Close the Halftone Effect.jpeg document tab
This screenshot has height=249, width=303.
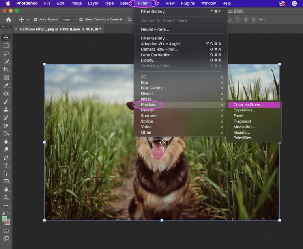[x=16, y=29]
